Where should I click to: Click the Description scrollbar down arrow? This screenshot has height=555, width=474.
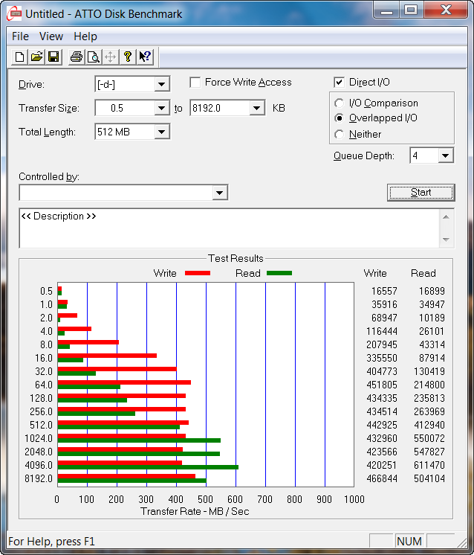point(446,240)
